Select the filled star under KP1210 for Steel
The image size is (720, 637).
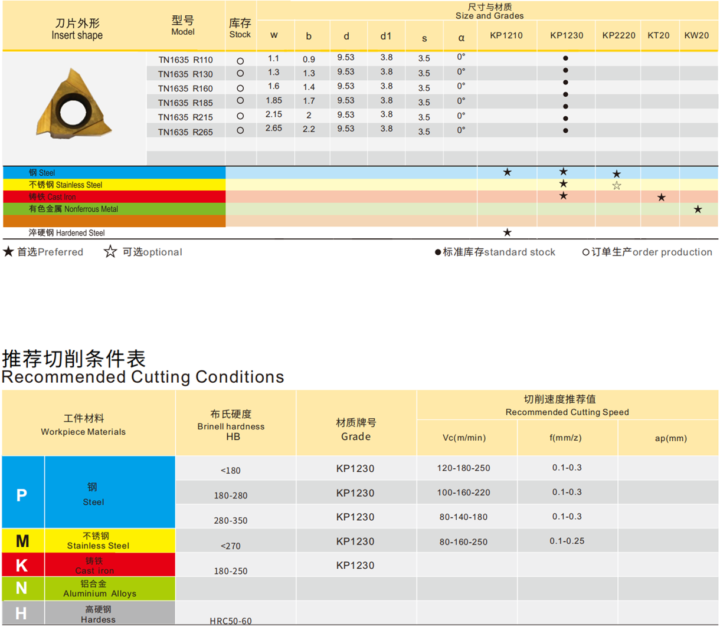[506, 173]
